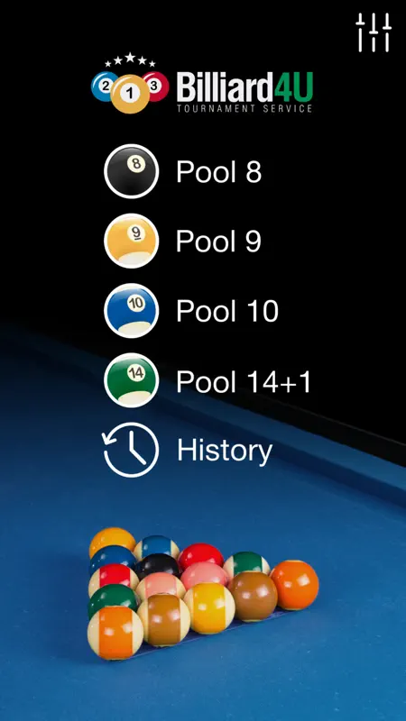The width and height of the screenshot is (406, 721).
Task: Tap the History clock icon
Action: point(131,450)
